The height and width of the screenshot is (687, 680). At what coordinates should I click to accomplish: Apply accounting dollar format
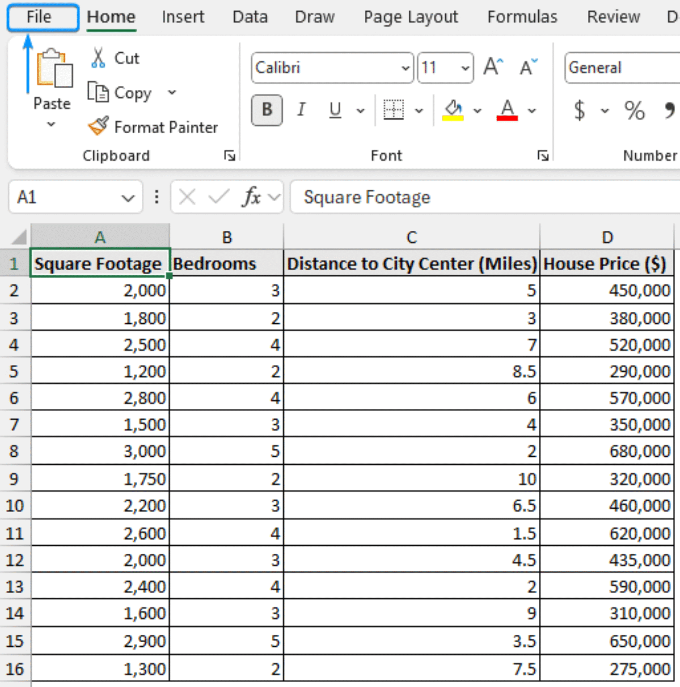[579, 110]
